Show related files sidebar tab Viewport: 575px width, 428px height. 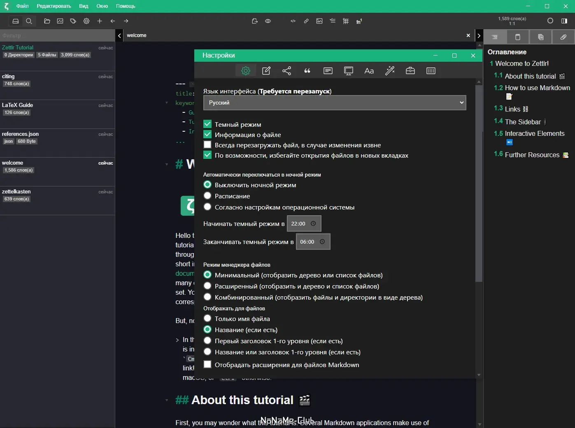(541, 37)
